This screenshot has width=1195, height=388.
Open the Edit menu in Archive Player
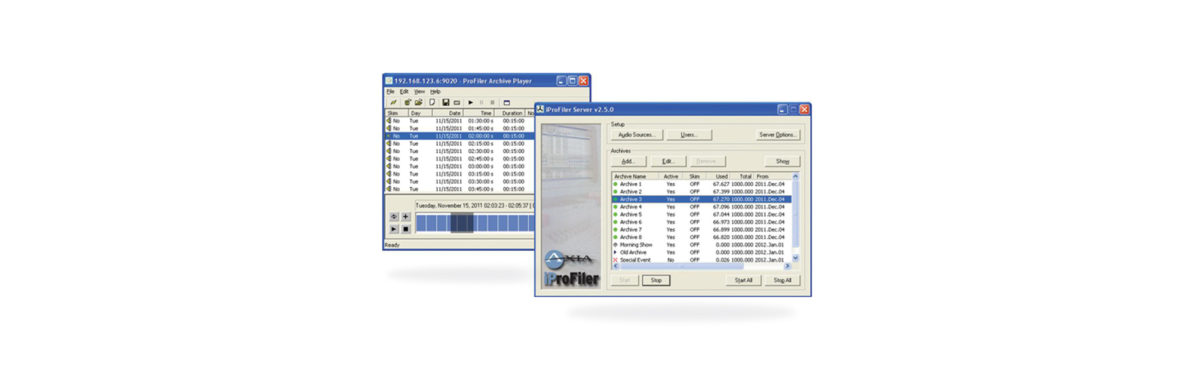[x=404, y=92]
